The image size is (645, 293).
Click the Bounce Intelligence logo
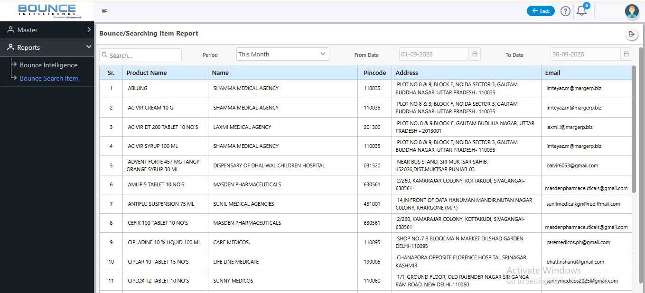47,10
